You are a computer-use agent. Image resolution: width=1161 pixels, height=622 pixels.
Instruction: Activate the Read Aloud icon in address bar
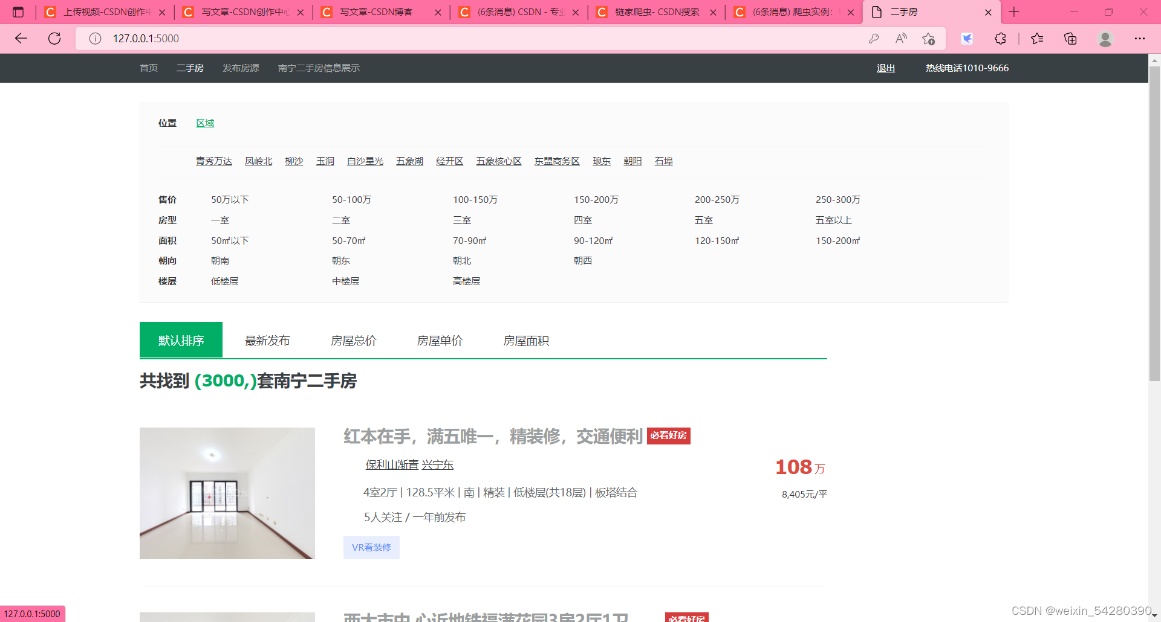pos(901,38)
